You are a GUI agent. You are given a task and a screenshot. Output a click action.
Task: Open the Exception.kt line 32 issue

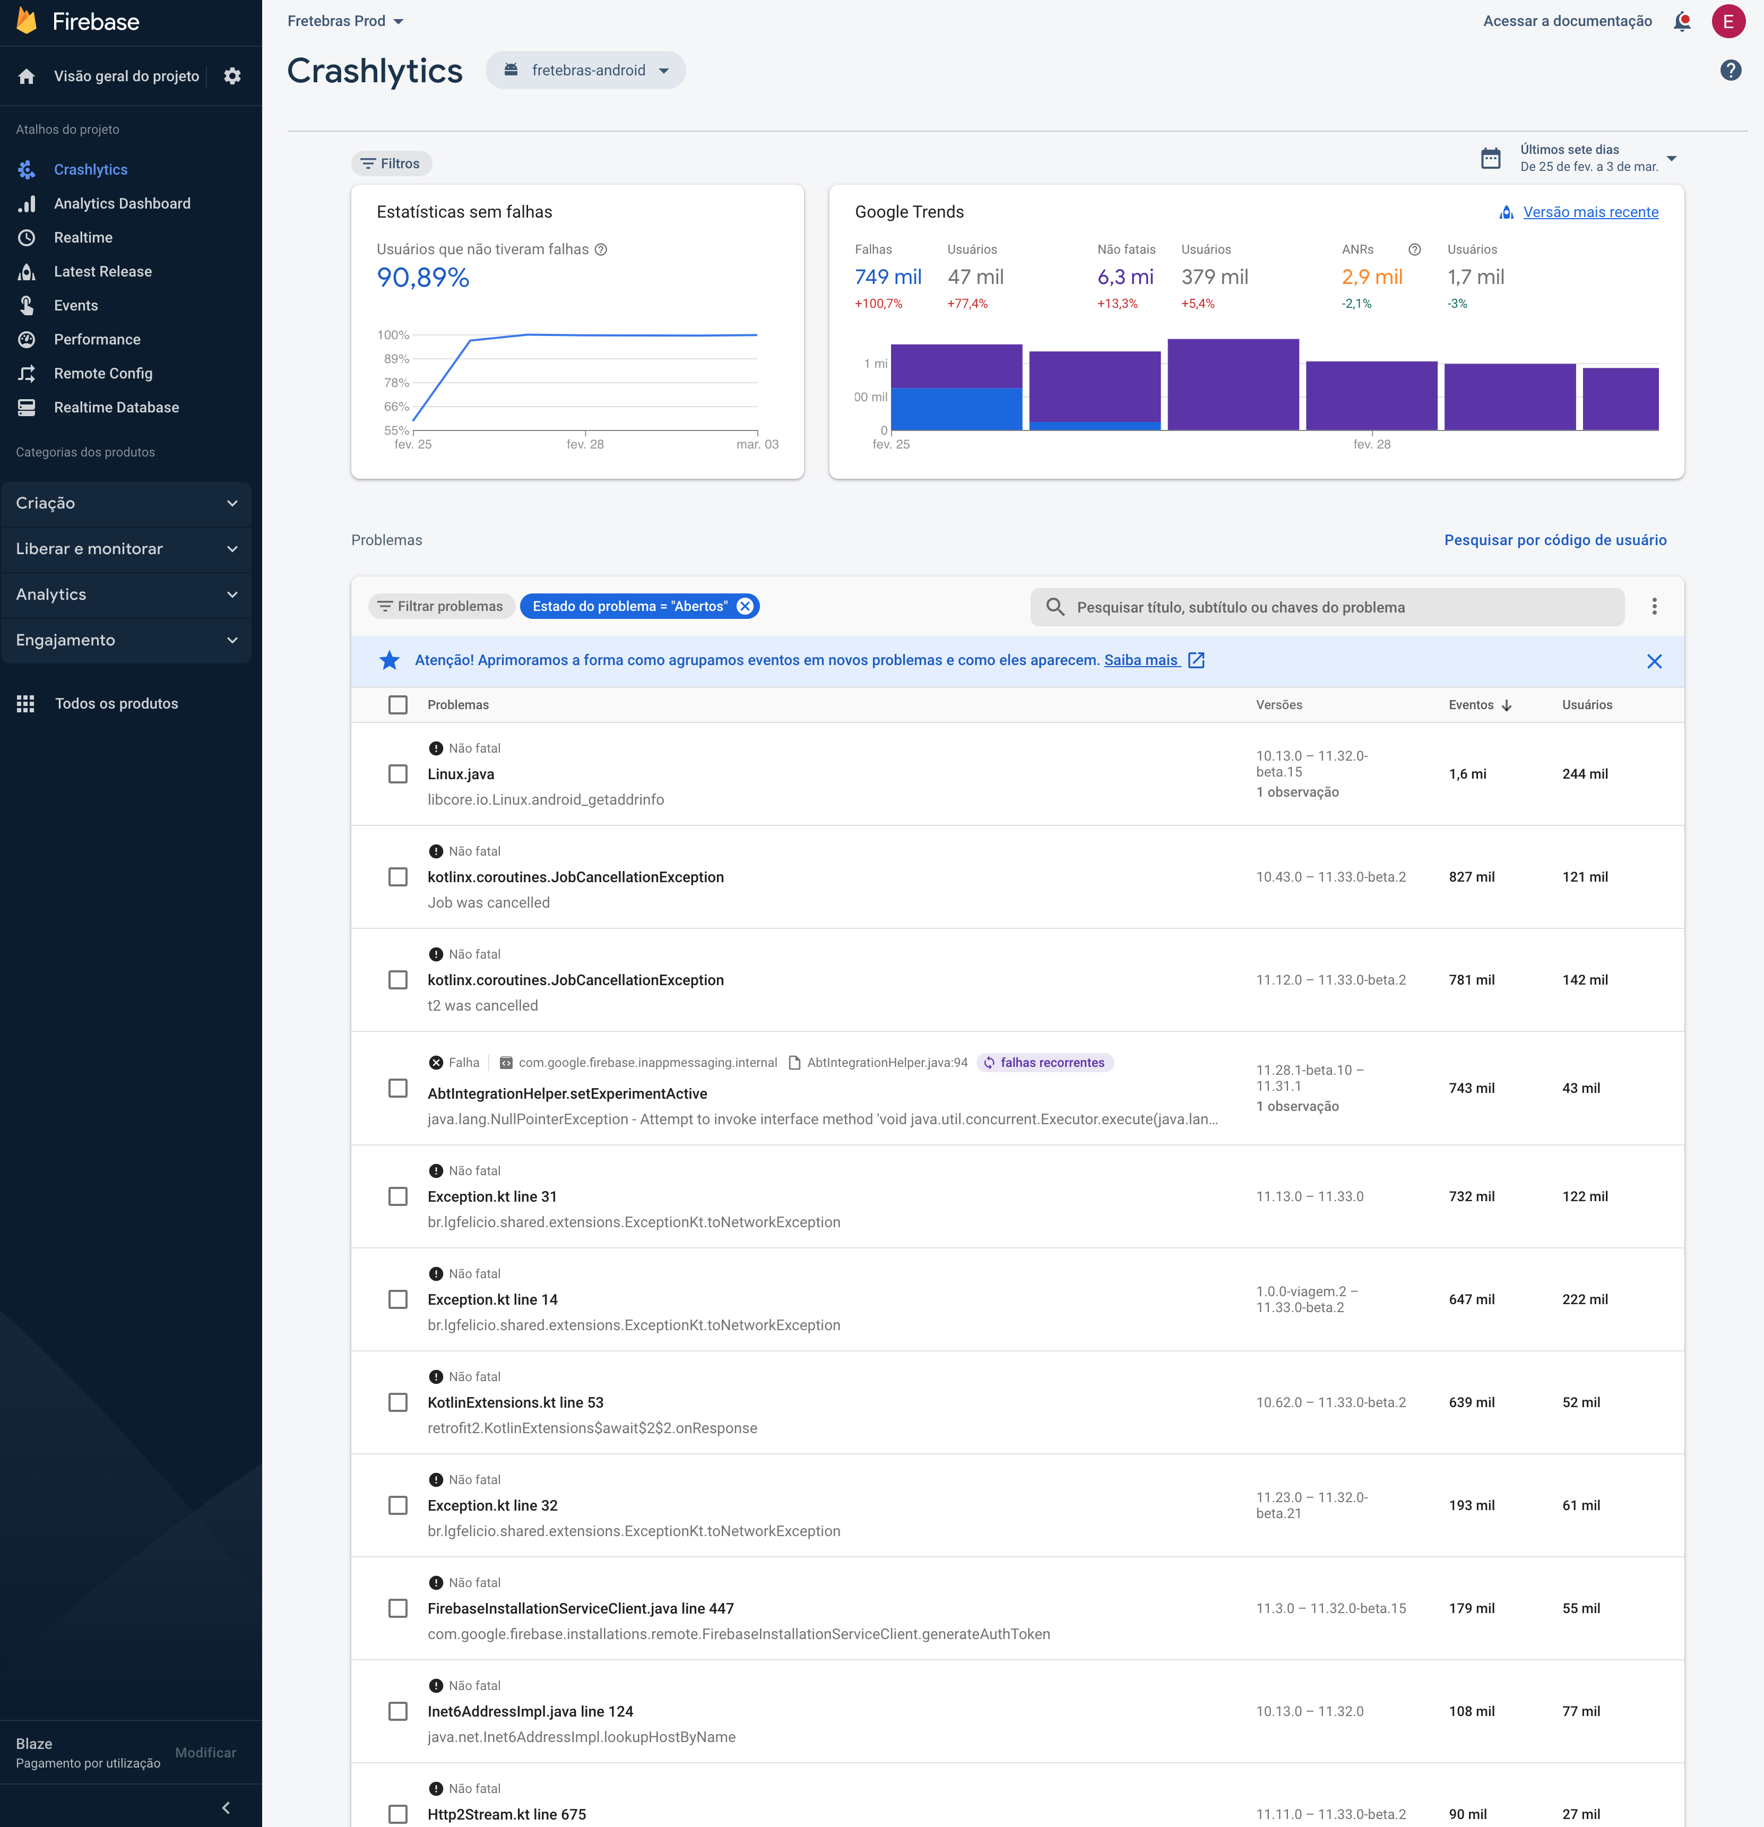[492, 1506]
